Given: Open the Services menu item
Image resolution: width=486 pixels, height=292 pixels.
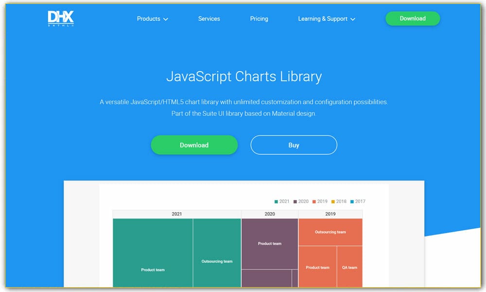Looking at the screenshot, I should (209, 18).
